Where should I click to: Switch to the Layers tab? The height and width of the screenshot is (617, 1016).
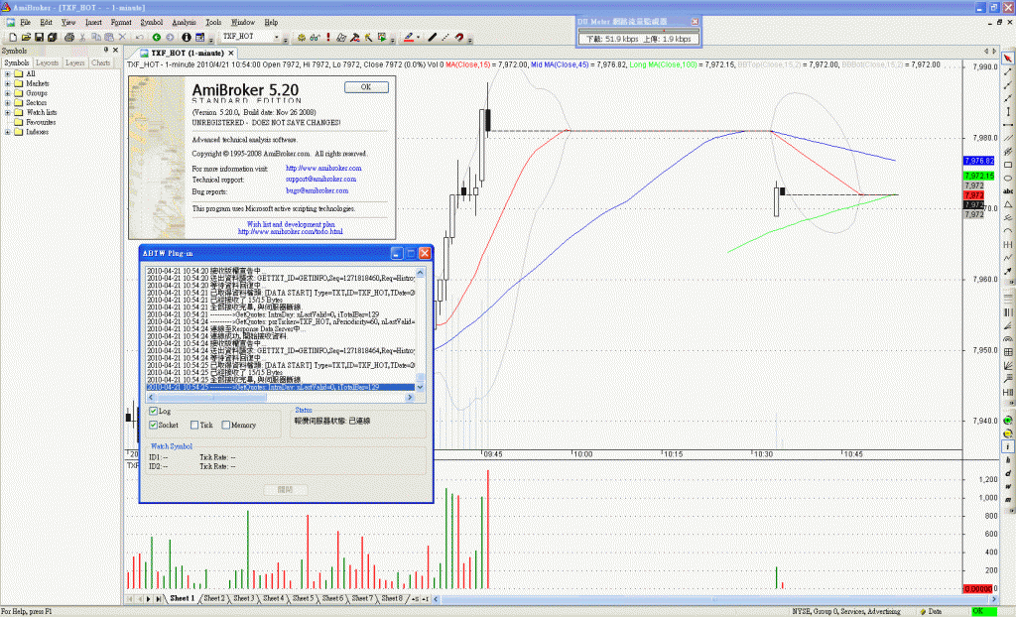(75, 62)
